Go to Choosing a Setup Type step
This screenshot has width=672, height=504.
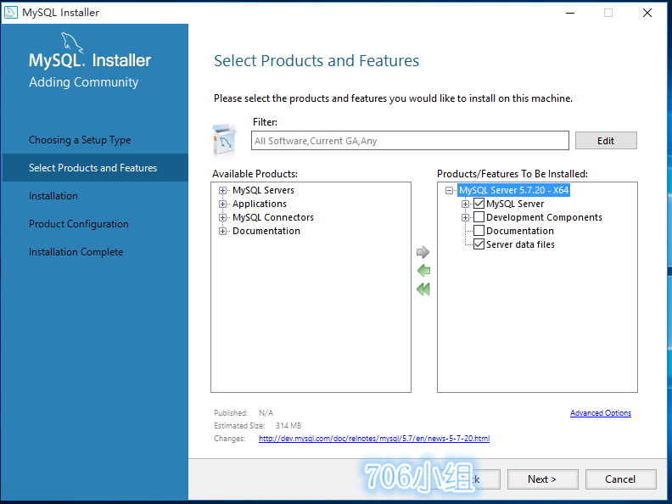point(80,140)
